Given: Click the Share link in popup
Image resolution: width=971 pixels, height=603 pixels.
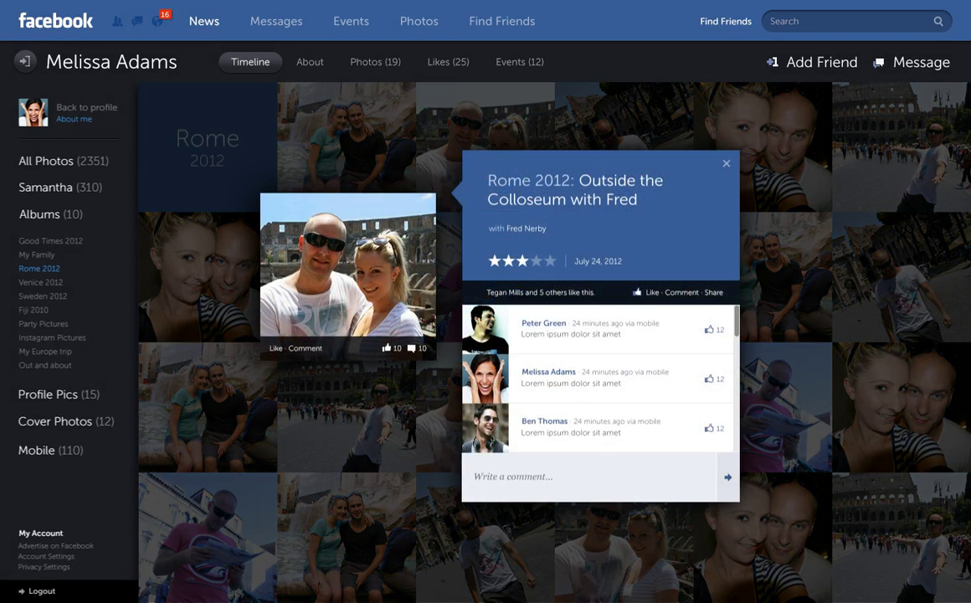Looking at the screenshot, I should [x=713, y=292].
